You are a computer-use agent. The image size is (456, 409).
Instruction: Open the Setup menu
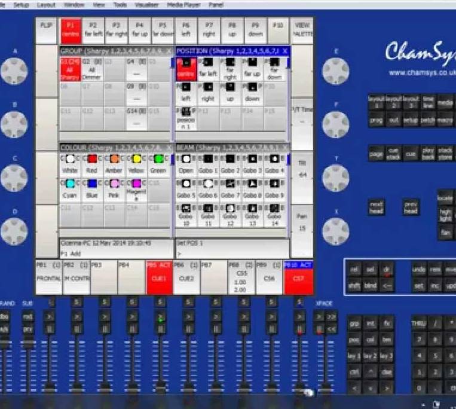click(22, 5)
